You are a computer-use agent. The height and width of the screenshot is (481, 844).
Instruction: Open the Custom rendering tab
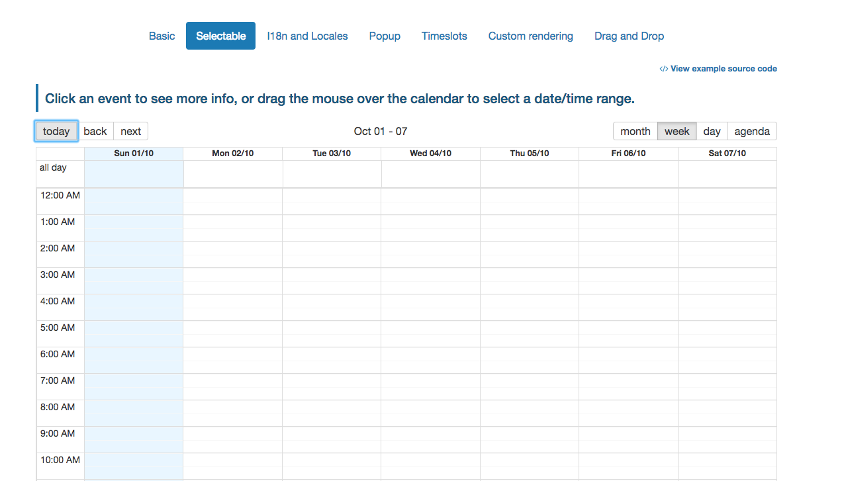pos(531,36)
